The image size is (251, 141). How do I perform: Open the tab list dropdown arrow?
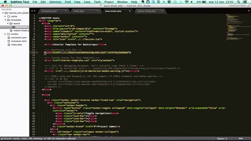249,11
